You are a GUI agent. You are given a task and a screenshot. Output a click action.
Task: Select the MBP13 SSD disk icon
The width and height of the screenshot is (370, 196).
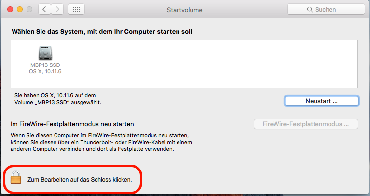click(45, 52)
